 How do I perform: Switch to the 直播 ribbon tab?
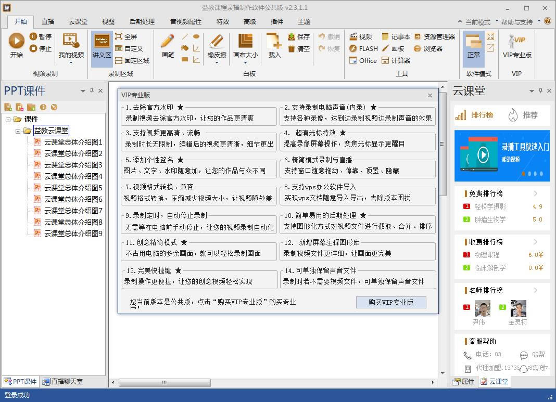(48, 22)
